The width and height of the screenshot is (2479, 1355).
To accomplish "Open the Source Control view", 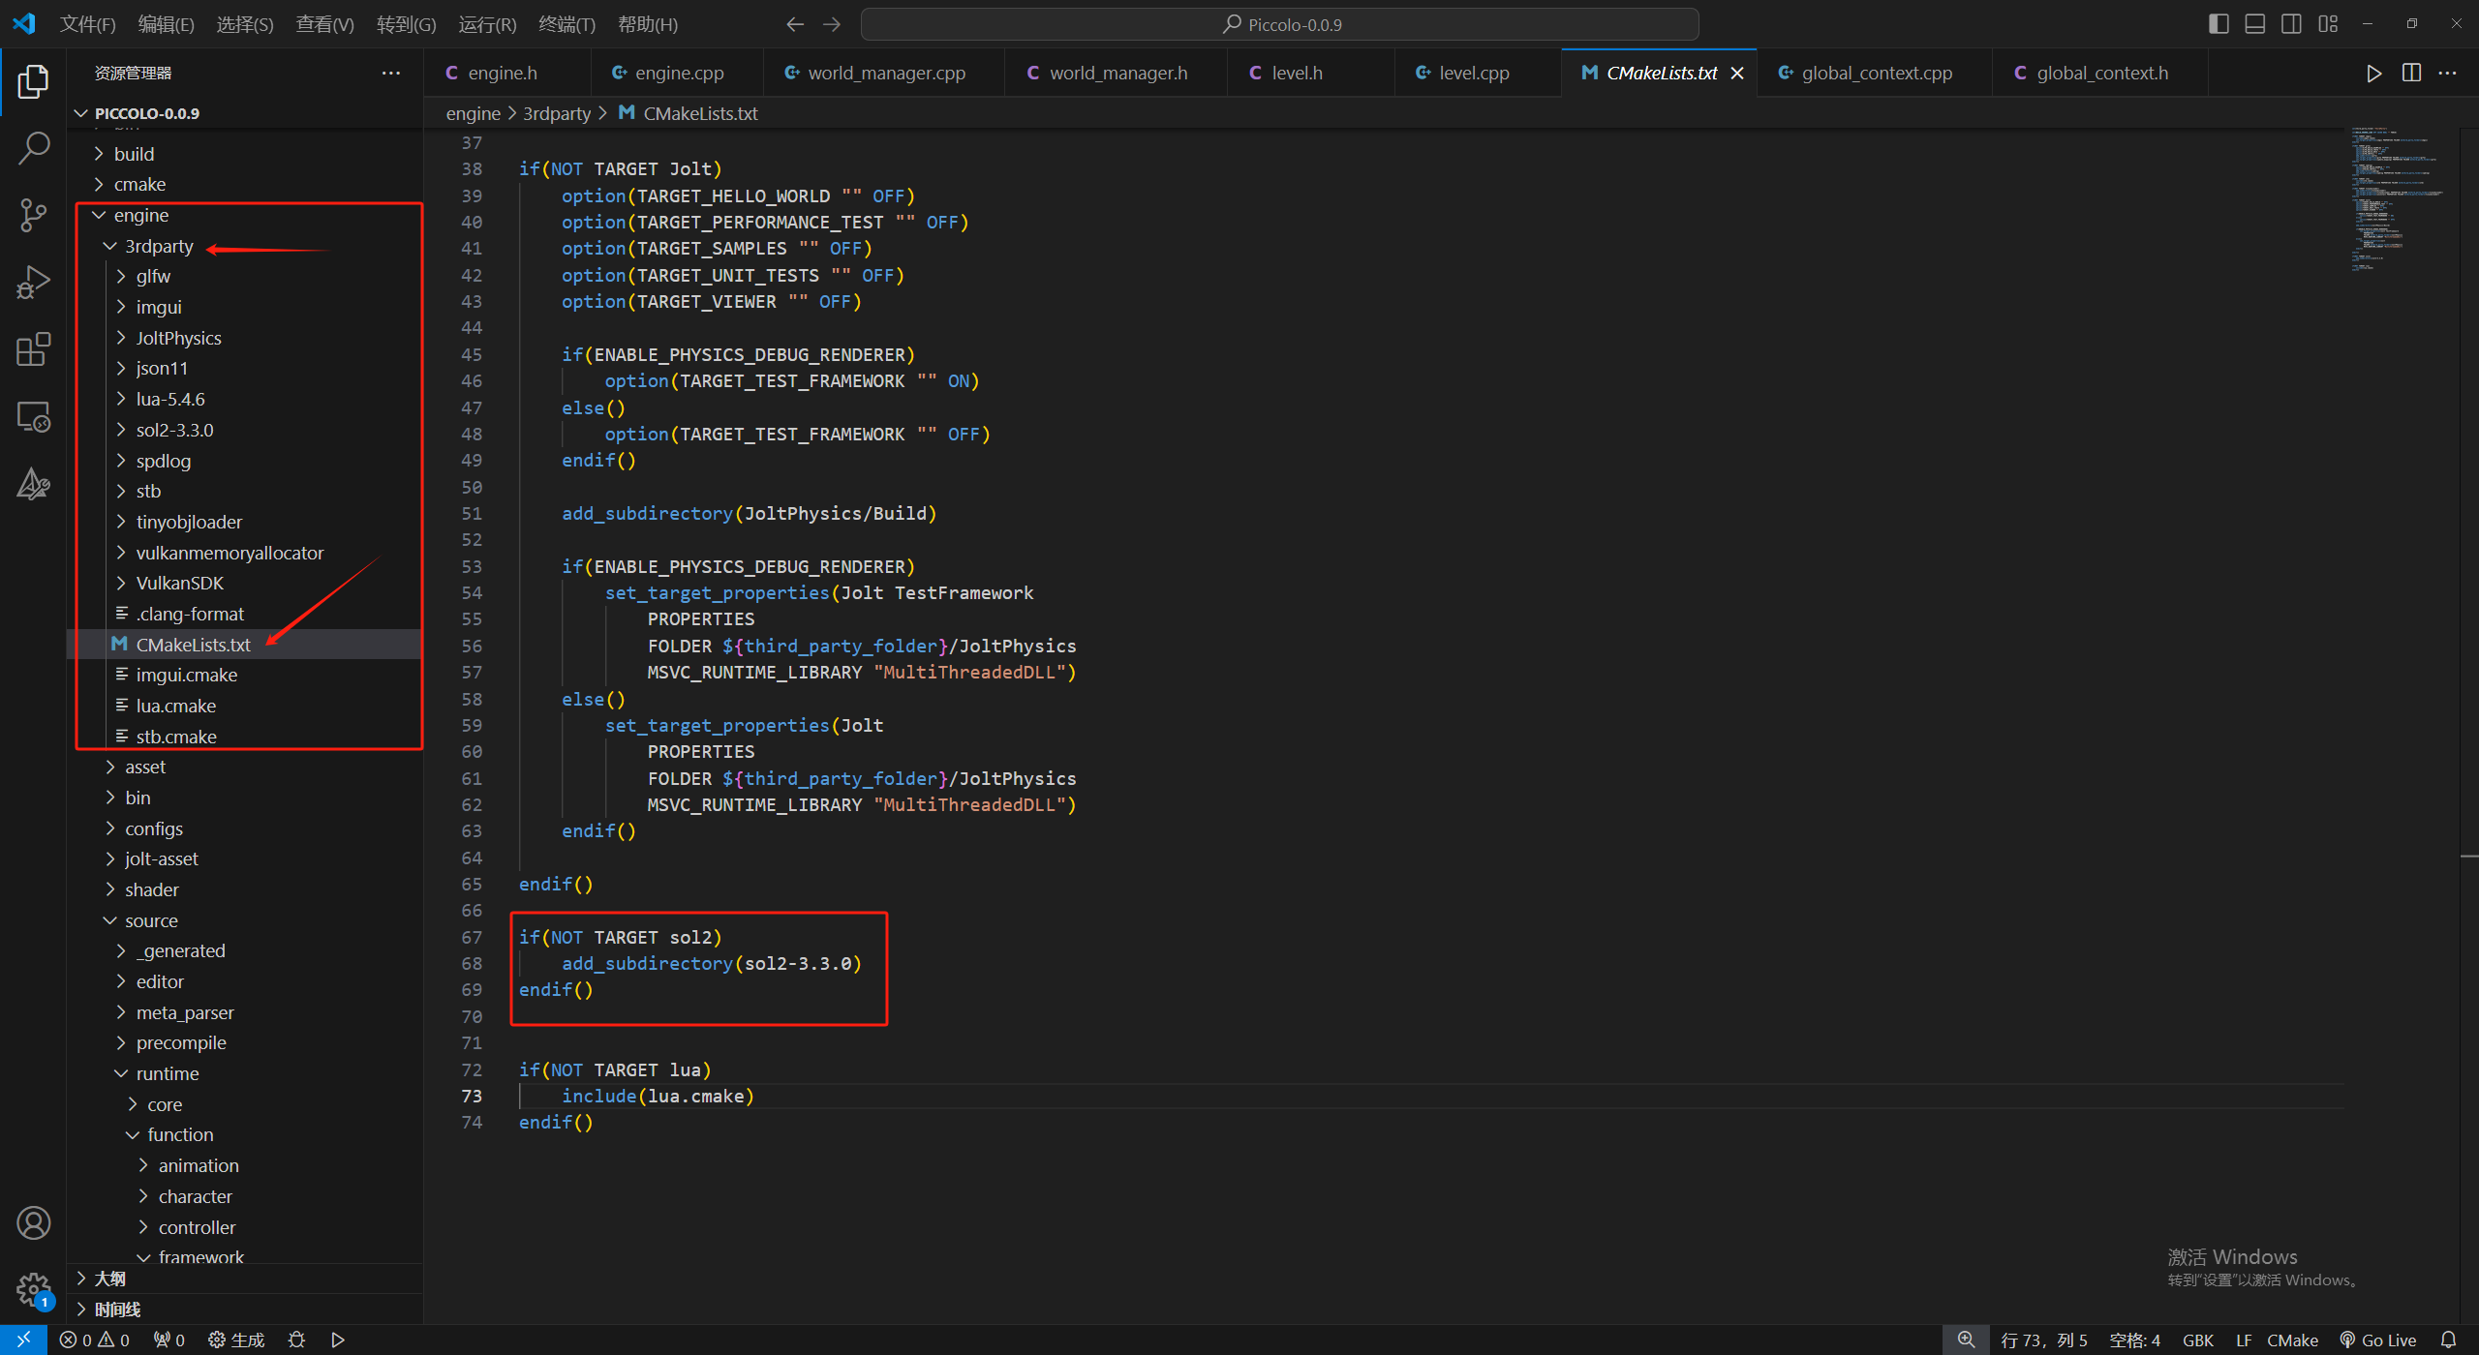I will [x=33, y=215].
